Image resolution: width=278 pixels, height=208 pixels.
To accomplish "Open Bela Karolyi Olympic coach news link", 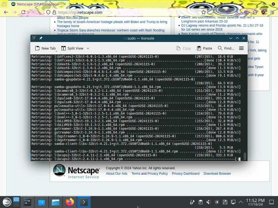I will (222, 34).
